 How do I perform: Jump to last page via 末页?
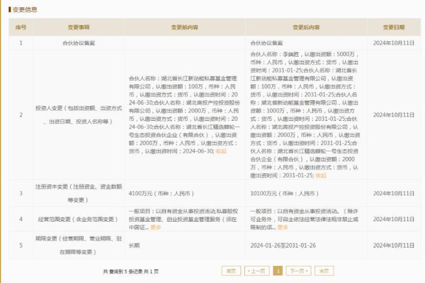coord(324,271)
